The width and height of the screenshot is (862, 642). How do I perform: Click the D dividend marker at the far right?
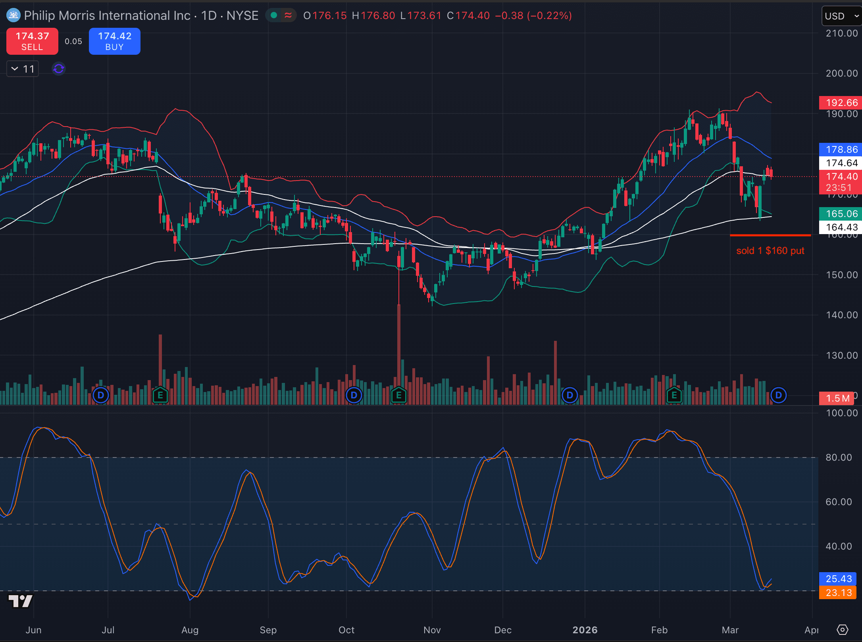778,395
